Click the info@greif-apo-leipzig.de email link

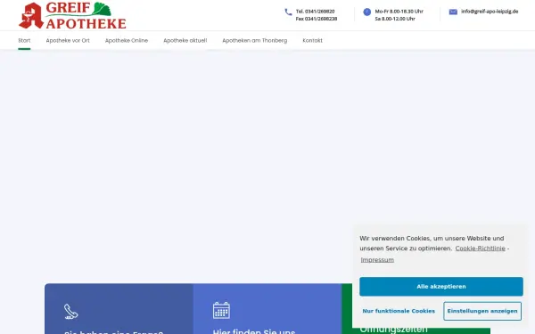point(490,12)
